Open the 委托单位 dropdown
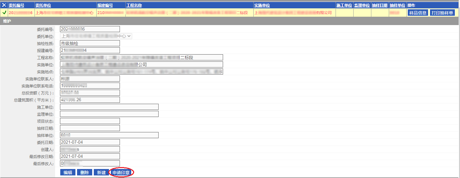This screenshot has height=178, width=460. point(96,36)
